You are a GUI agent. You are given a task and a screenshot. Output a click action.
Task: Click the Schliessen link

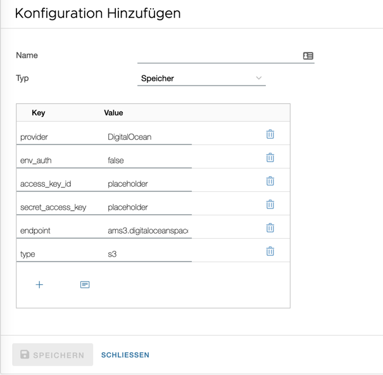coord(125,355)
